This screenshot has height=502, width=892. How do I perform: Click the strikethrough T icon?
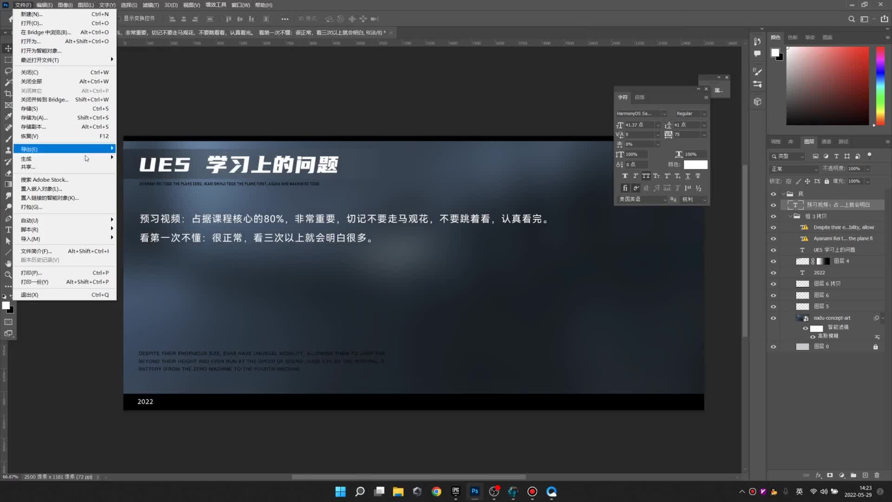(698, 176)
